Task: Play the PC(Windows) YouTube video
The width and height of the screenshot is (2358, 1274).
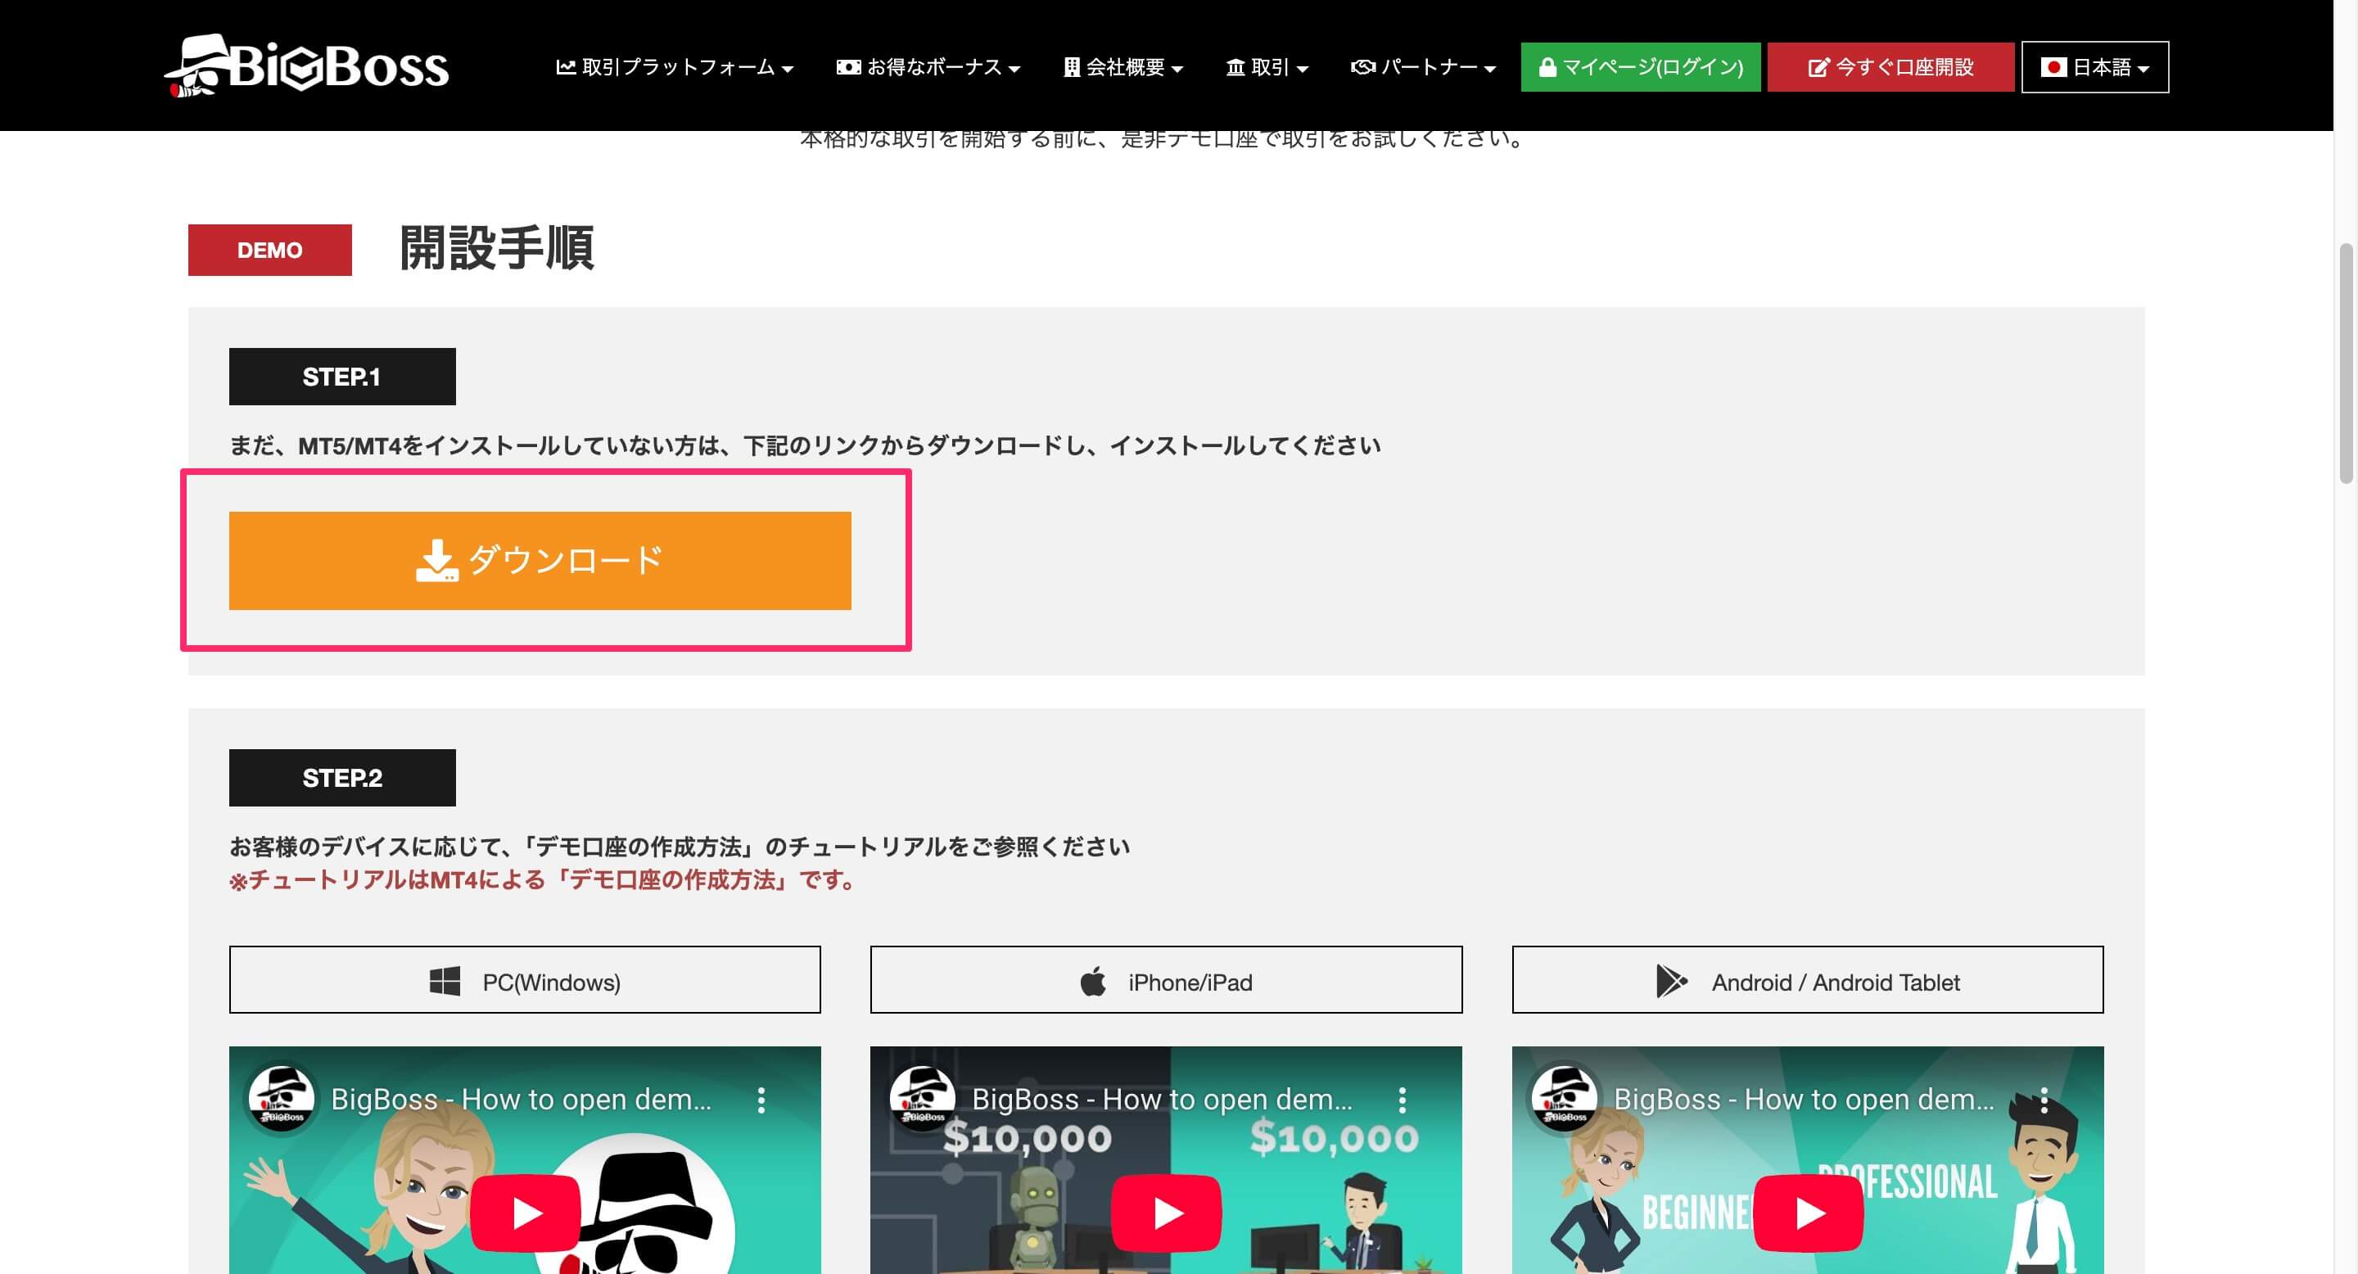Action: pyautogui.click(x=526, y=1213)
